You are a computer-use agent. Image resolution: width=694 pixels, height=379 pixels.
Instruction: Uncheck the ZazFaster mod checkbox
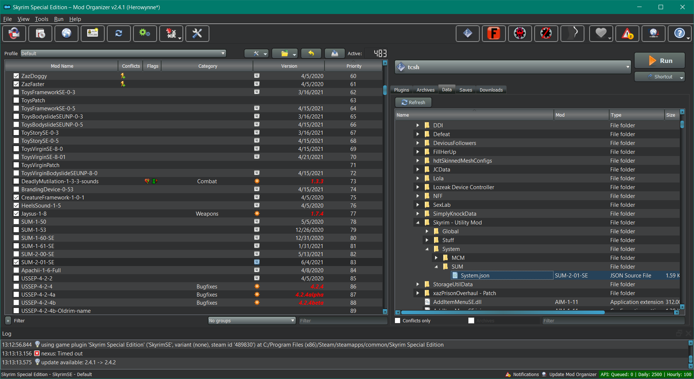(x=16, y=84)
